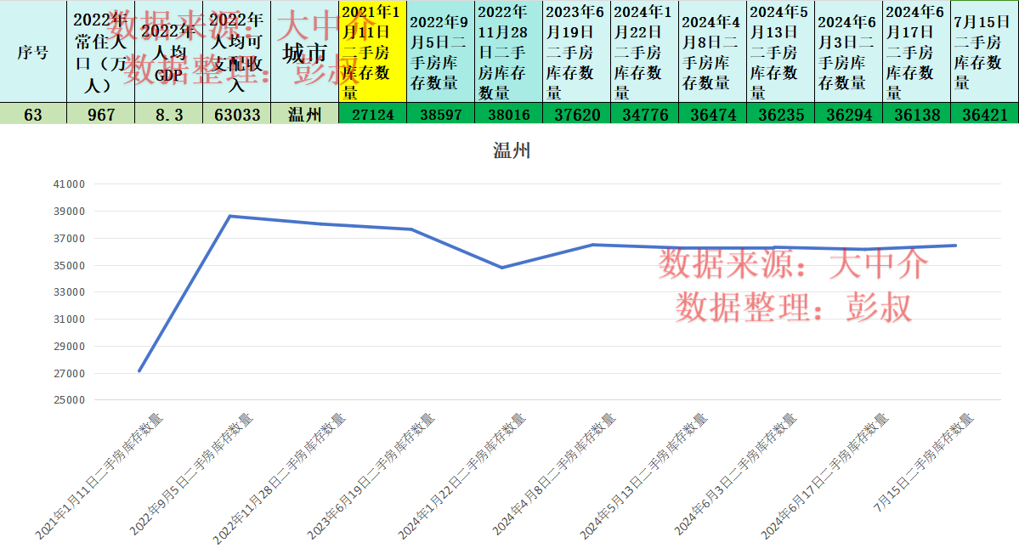Click the GDP cell 8.3
The image size is (1019, 554).
(169, 114)
